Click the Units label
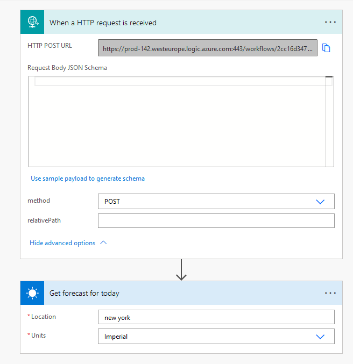This screenshot has width=353, height=364. click(38, 336)
